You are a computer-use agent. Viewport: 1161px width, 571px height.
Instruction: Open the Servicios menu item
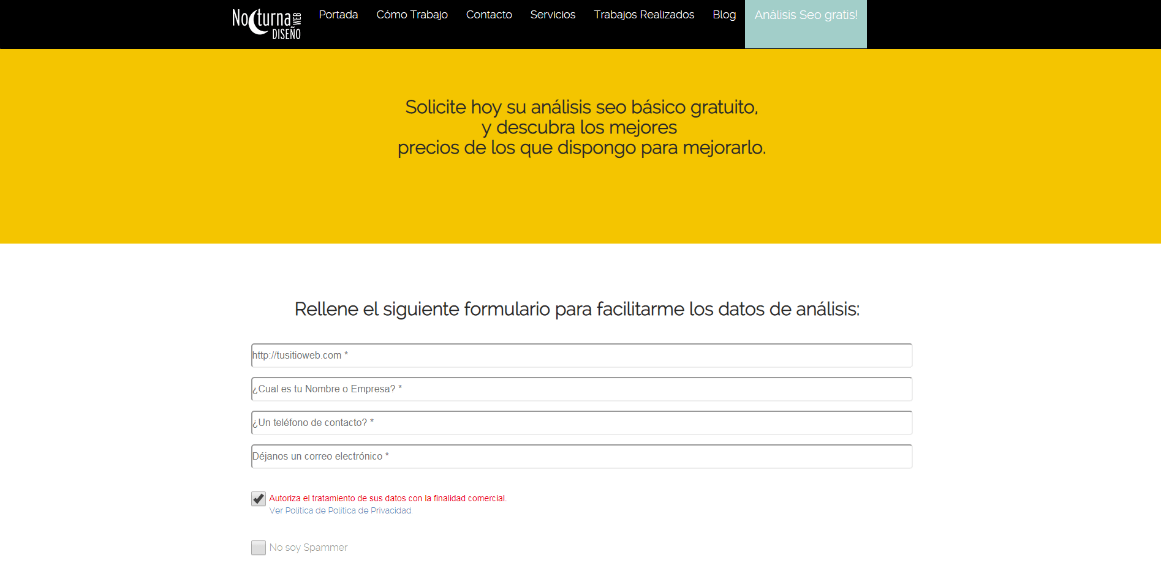pyautogui.click(x=552, y=15)
